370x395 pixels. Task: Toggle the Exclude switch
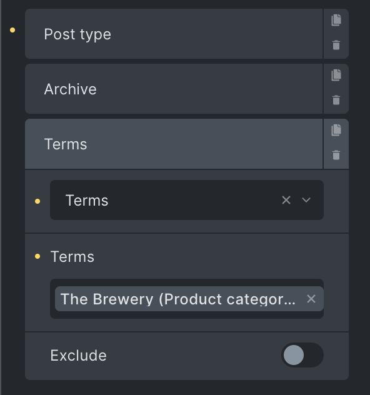click(302, 355)
